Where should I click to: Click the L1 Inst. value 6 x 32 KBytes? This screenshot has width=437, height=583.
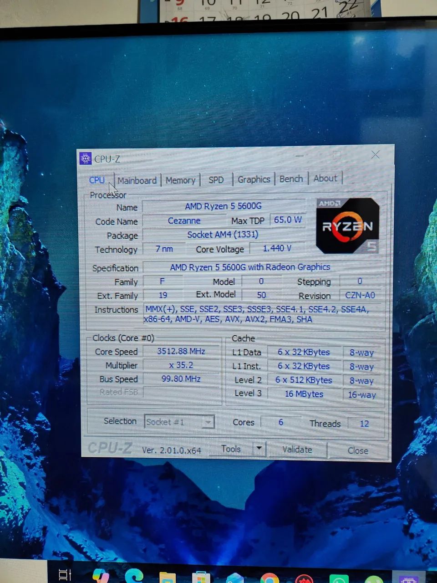(x=304, y=366)
